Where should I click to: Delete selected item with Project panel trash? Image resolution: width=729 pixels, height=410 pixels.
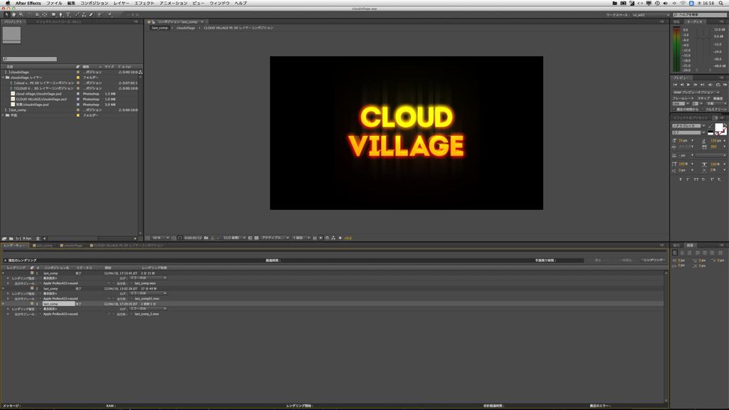click(x=38, y=238)
